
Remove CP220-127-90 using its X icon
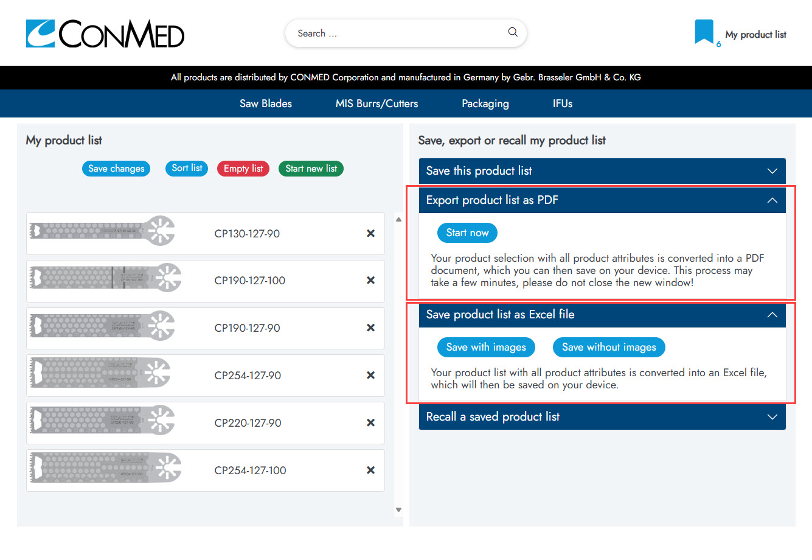tap(370, 422)
